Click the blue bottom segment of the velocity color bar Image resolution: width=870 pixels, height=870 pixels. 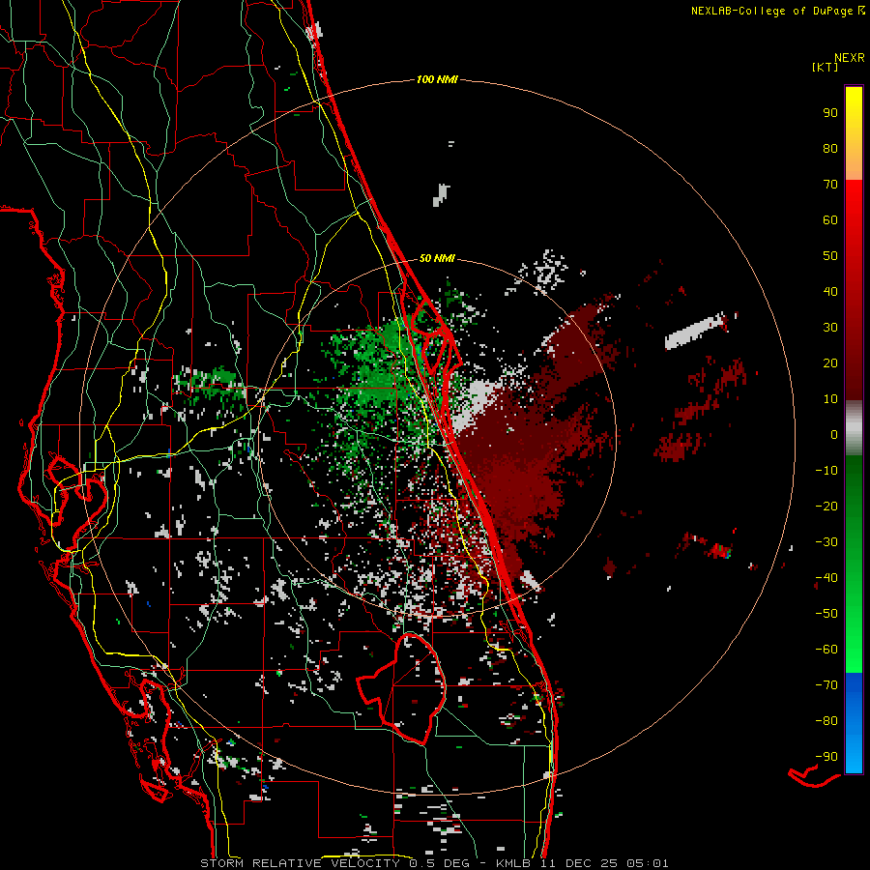(854, 723)
